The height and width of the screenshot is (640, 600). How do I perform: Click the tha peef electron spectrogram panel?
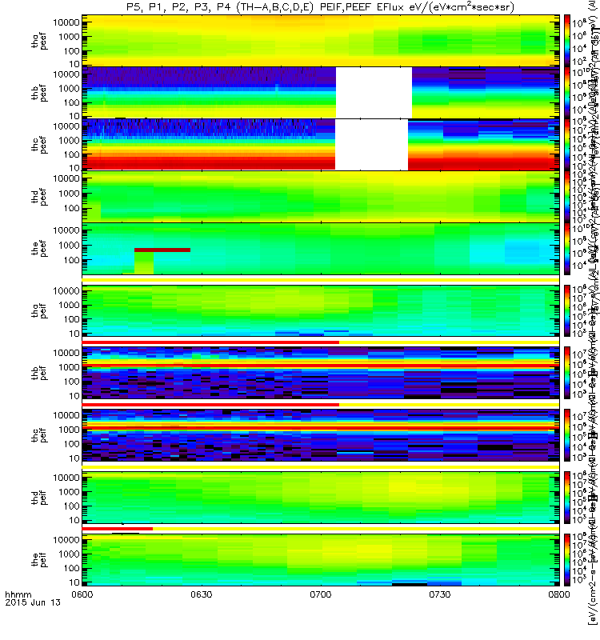(x=321, y=41)
